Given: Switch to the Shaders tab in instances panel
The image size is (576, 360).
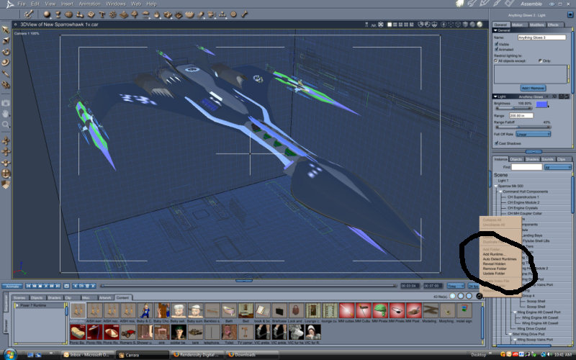Looking at the screenshot, I should pos(531,158).
